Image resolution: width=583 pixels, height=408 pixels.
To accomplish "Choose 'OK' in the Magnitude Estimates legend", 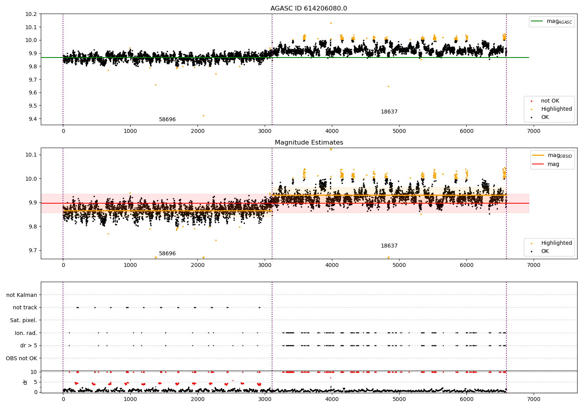I will click(545, 251).
